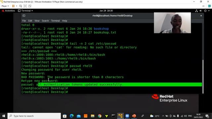The image size is (212, 119).
Task: Click the terminal vertical scrollbar
Action: tap(203, 76)
